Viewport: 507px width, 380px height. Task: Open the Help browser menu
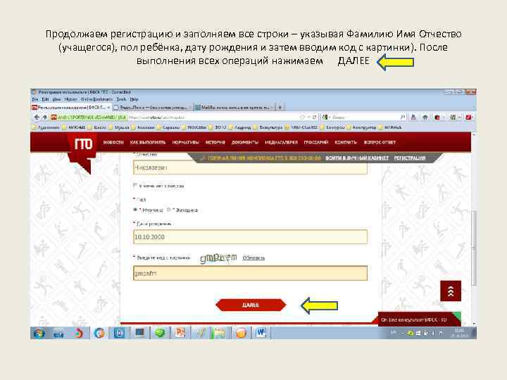[x=134, y=99]
